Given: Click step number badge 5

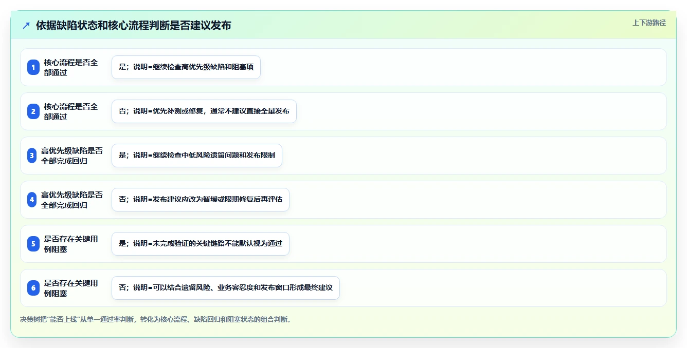Looking at the screenshot, I should tap(33, 244).
